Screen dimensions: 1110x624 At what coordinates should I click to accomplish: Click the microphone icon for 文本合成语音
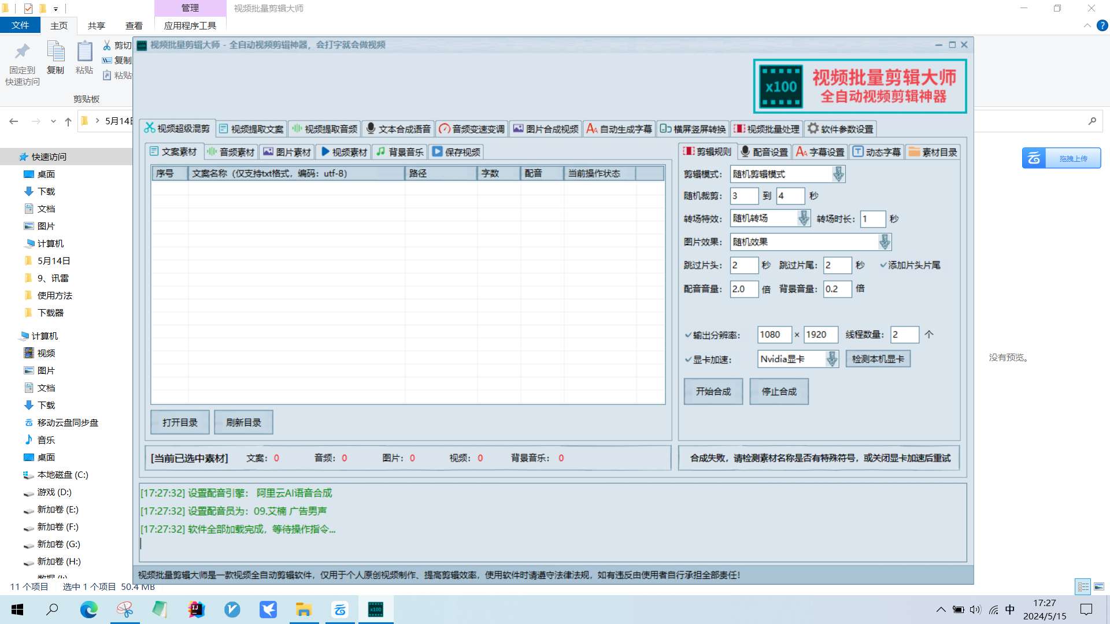(371, 128)
